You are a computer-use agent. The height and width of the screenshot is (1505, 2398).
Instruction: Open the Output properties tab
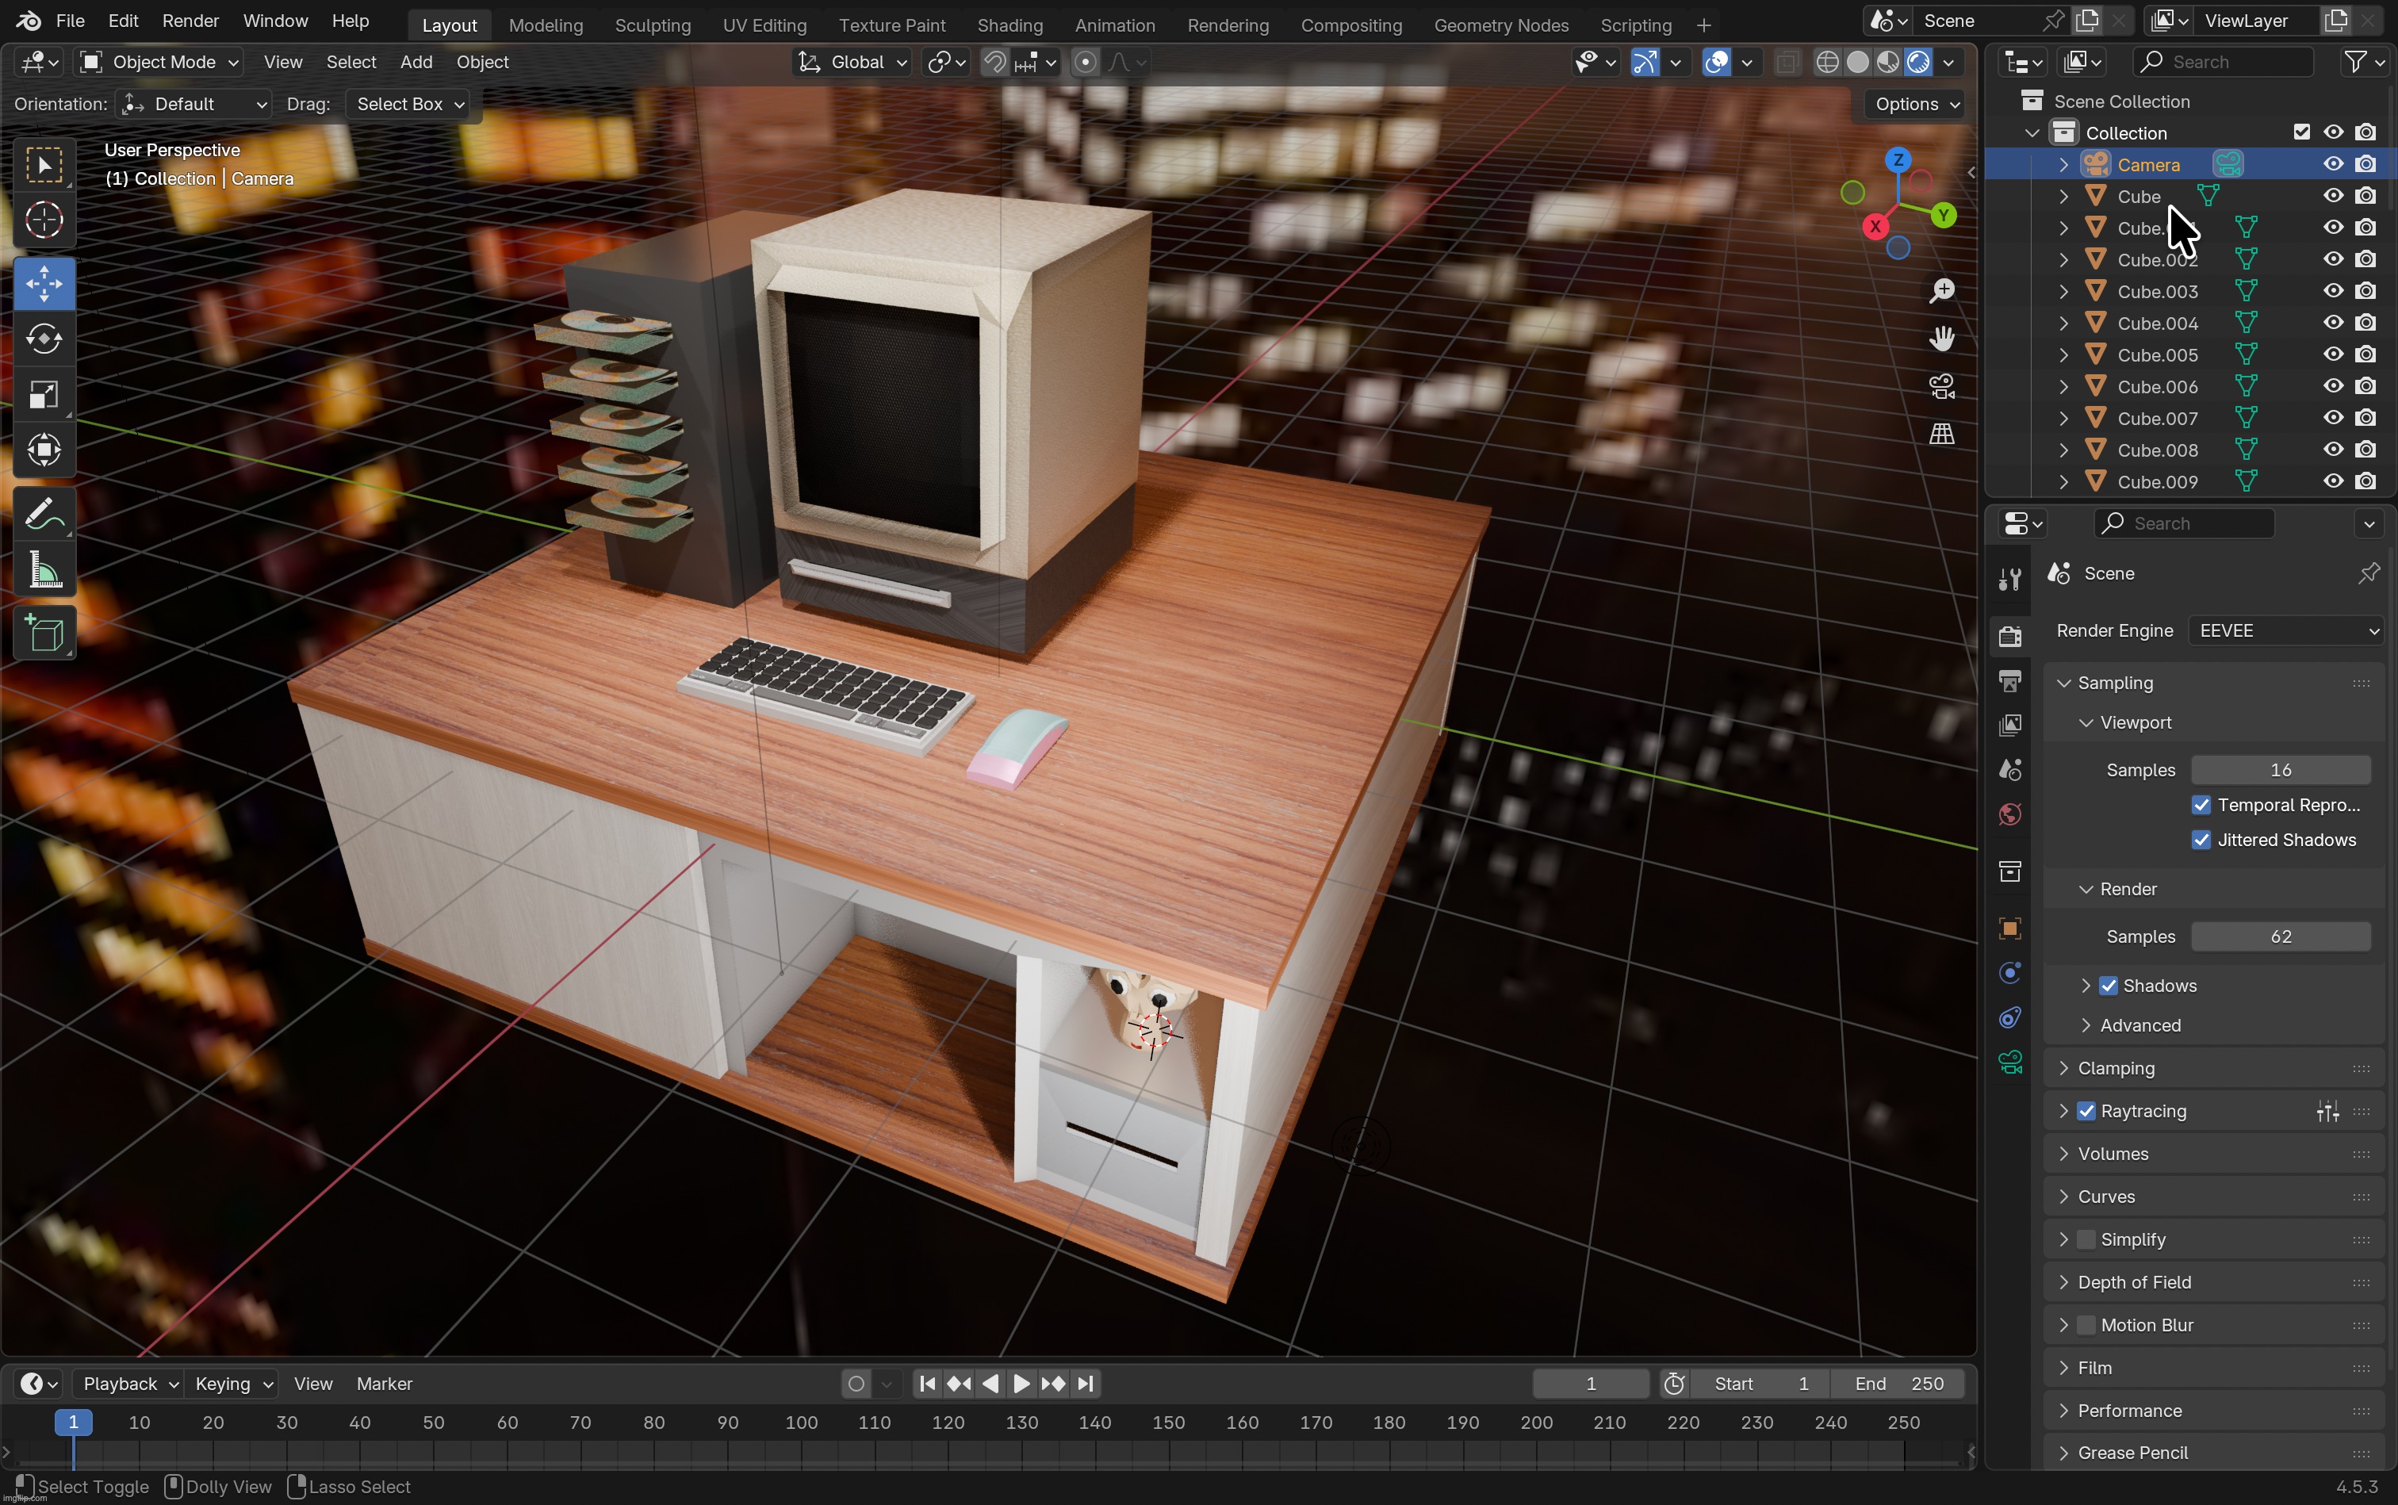click(2009, 680)
